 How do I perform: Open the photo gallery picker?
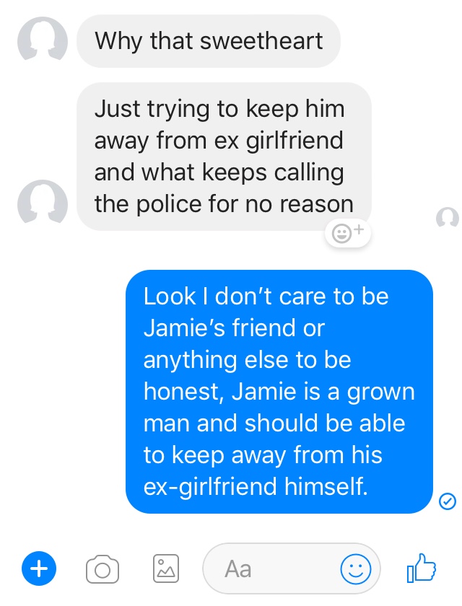coord(166,568)
